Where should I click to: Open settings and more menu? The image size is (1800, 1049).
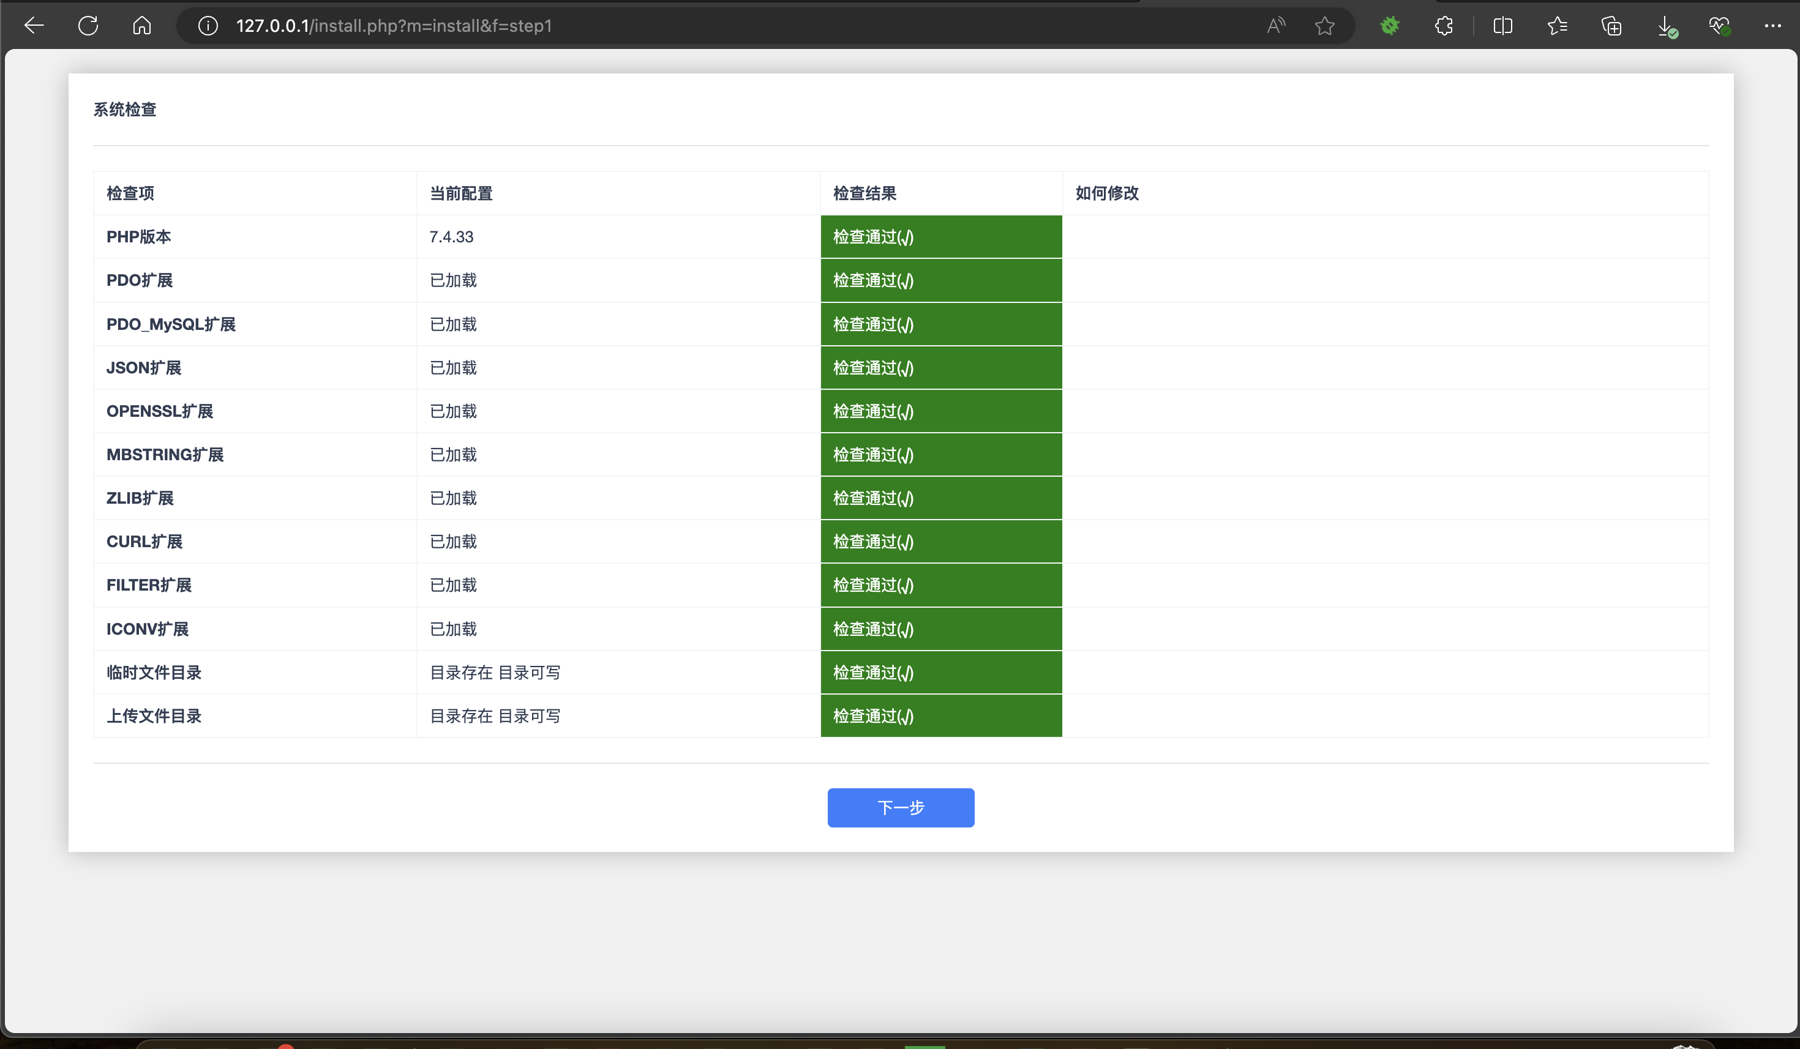(1773, 26)
